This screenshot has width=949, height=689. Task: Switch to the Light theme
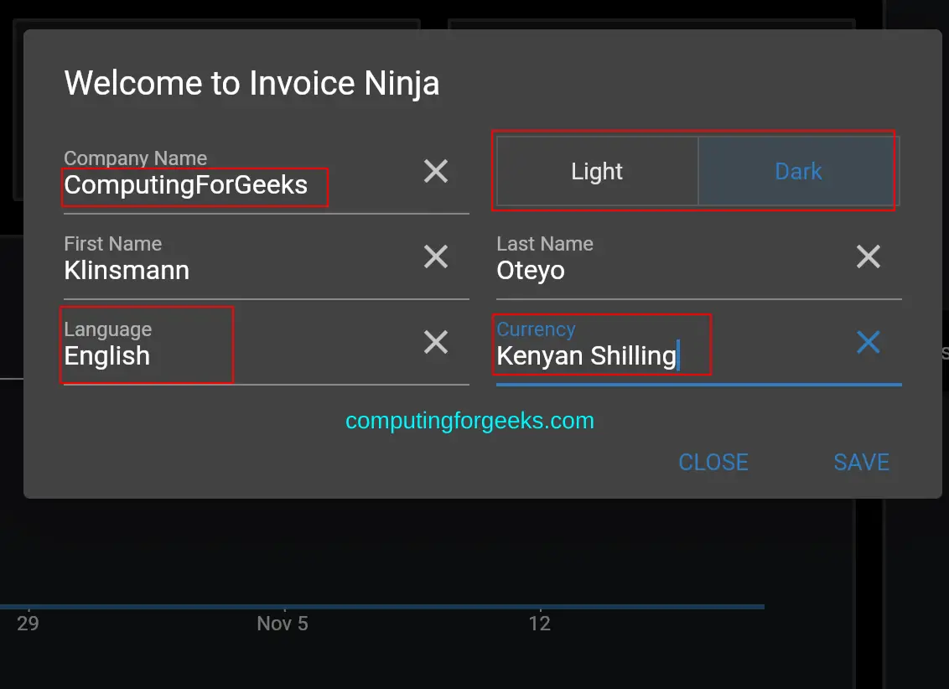pyautogui.click(x=596, y=171)
